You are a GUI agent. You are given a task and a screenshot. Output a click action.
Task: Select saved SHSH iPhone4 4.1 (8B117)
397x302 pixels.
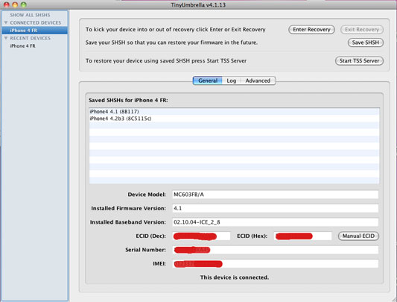(234, 112)
